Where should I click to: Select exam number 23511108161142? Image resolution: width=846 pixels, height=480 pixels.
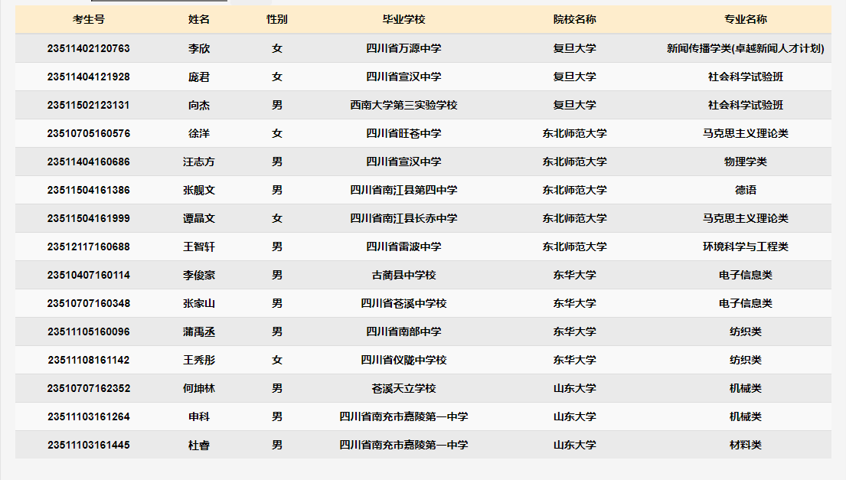pos(89,360)
